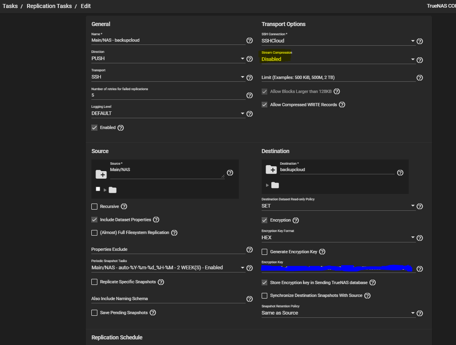Enable the Recursive checkbox

pos(94,206)
